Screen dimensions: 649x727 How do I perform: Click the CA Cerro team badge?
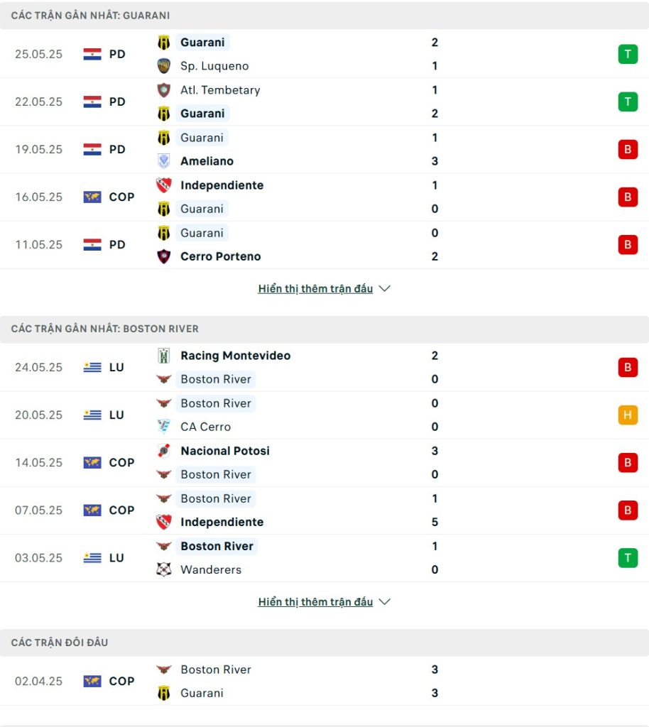[163, 427]
